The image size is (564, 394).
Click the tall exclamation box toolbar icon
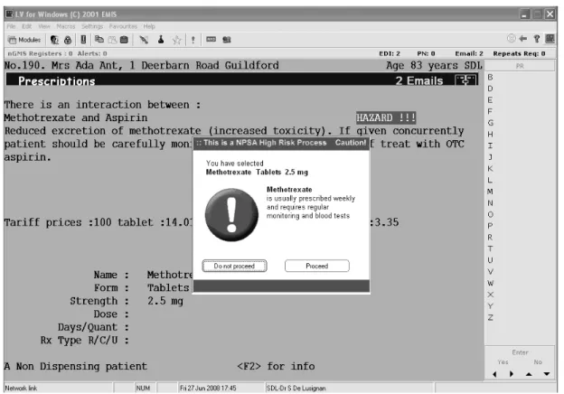click(x=83, y=40)
